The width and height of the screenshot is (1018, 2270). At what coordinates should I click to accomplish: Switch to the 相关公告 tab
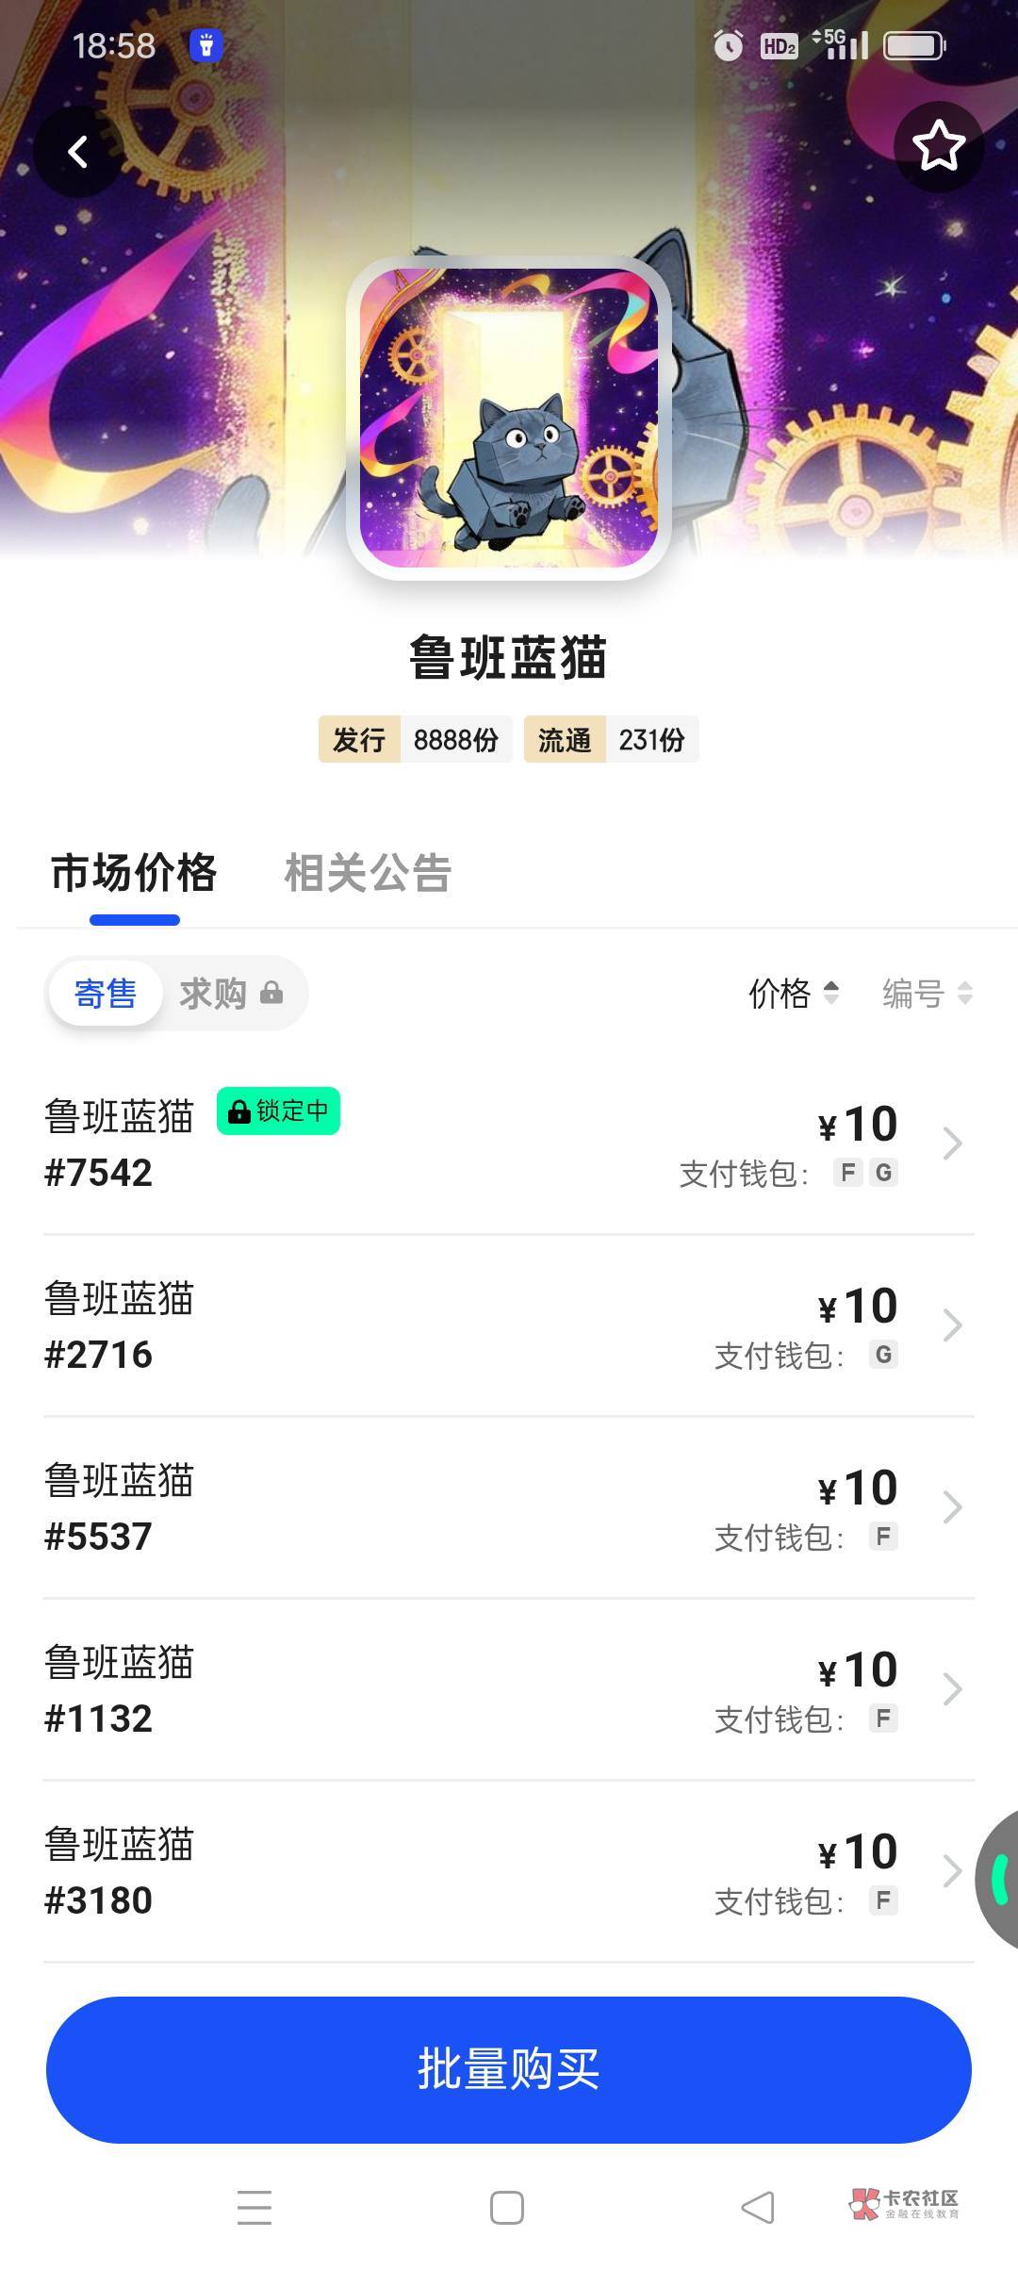(x=368, y=873)
